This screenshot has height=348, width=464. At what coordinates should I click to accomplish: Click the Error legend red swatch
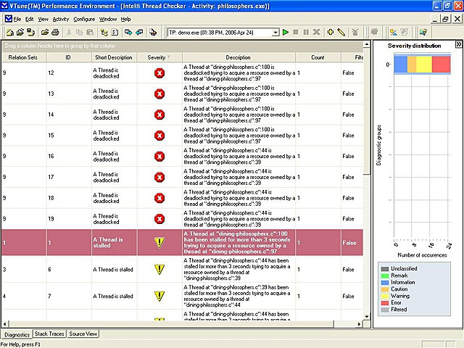click(385, 303)
